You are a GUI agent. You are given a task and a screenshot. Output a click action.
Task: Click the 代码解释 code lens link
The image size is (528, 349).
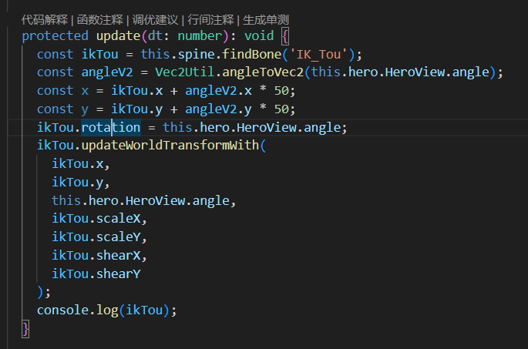point(43,19)
